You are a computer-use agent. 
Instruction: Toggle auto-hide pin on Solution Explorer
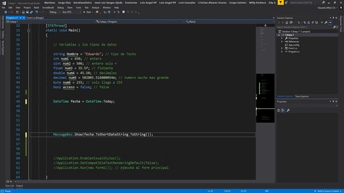(x=333, y=18)
